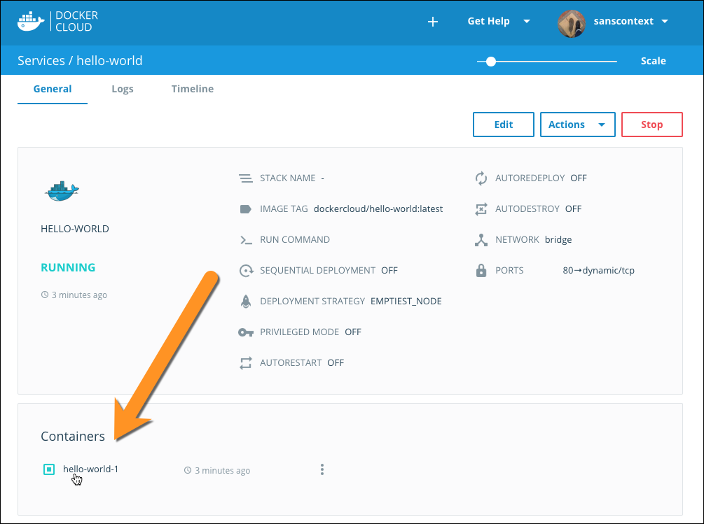704x524 pixels.
Task: Click the privileged mode key icon
Action: pos(245,332)
